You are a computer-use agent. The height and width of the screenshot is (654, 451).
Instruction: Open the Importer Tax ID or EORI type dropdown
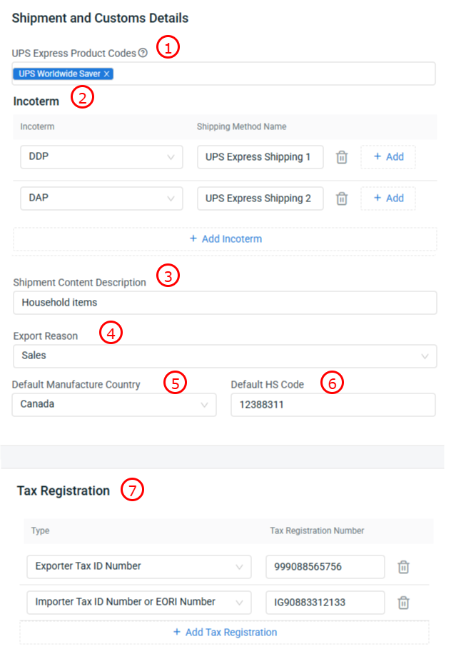(139, 603)
